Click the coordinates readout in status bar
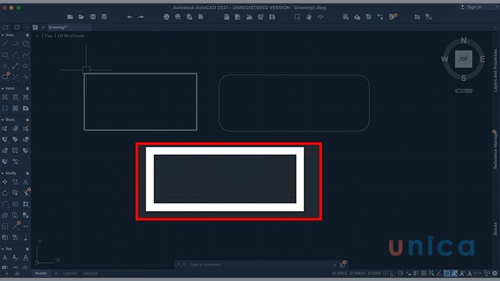Viewport: 500px width, 281px height. 356,274
